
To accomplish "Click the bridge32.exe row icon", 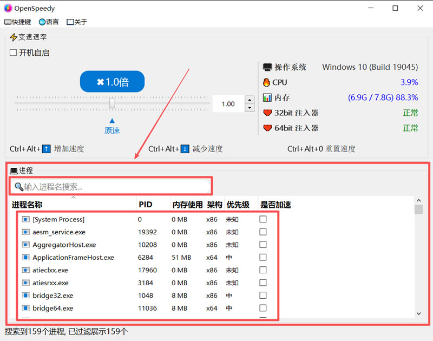I will pos(25,296).
